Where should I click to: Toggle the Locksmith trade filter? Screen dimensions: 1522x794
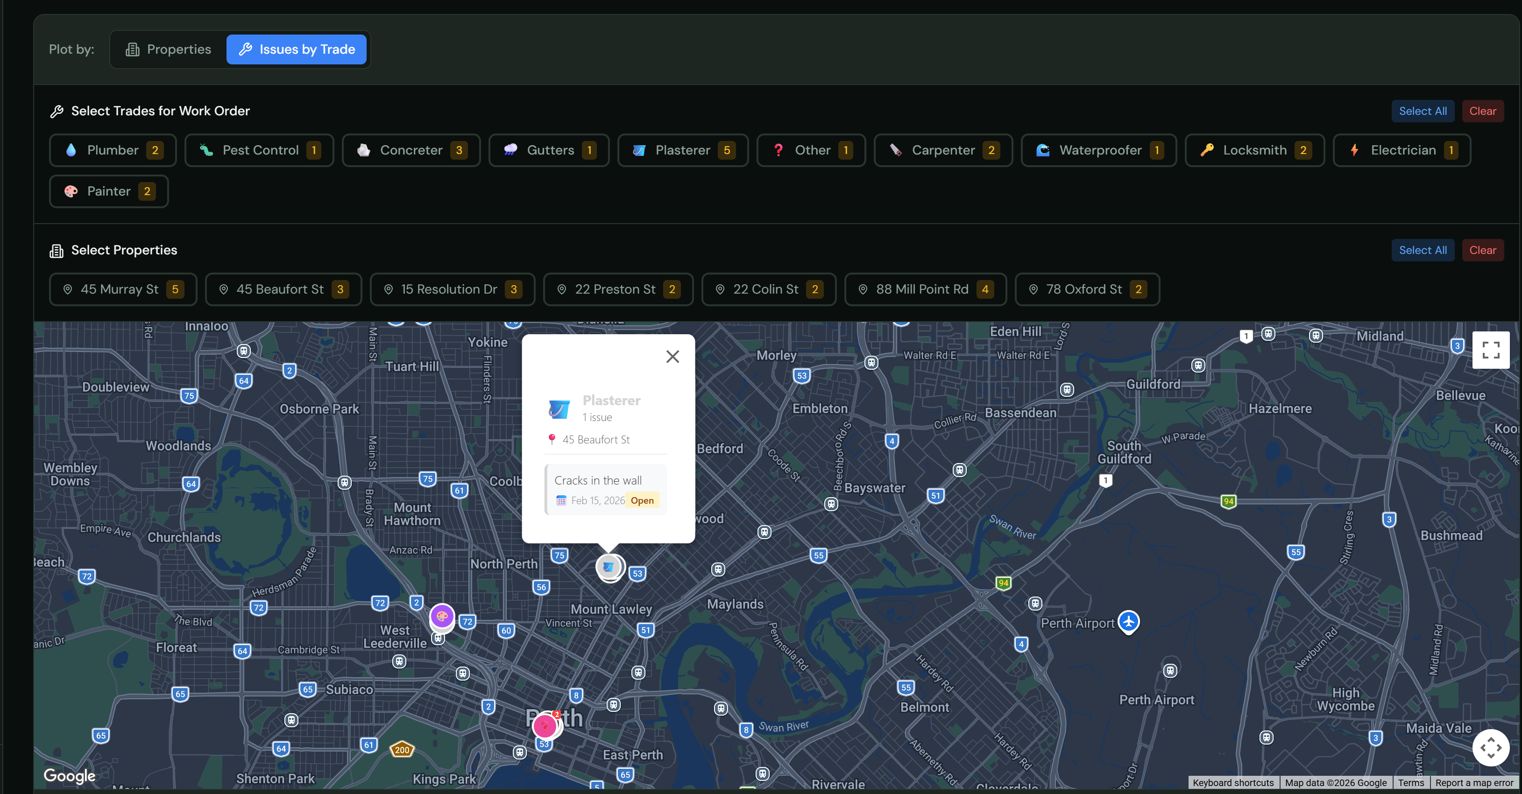pyautogui.click(x=1255, y=150)
